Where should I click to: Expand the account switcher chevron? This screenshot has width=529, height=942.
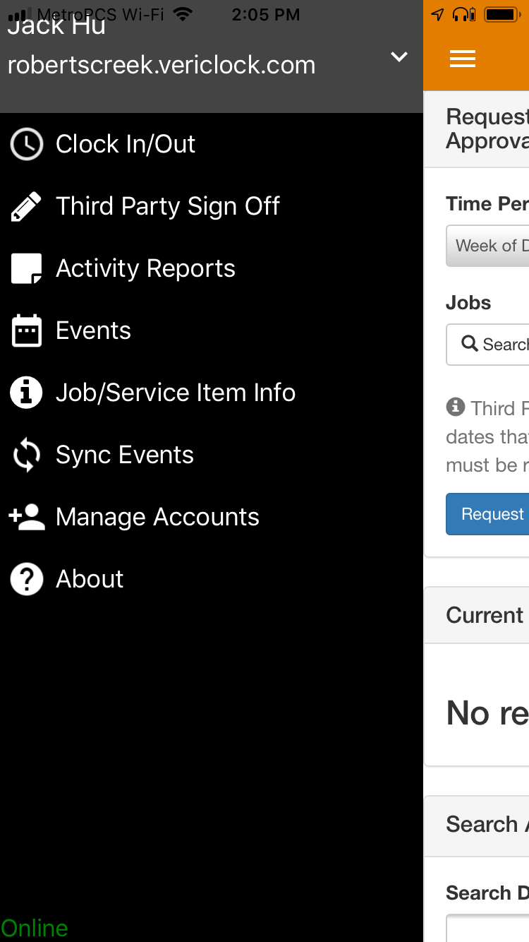pos(399,57)
